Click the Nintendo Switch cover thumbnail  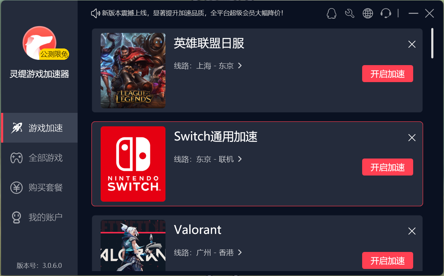coord(133,164)
